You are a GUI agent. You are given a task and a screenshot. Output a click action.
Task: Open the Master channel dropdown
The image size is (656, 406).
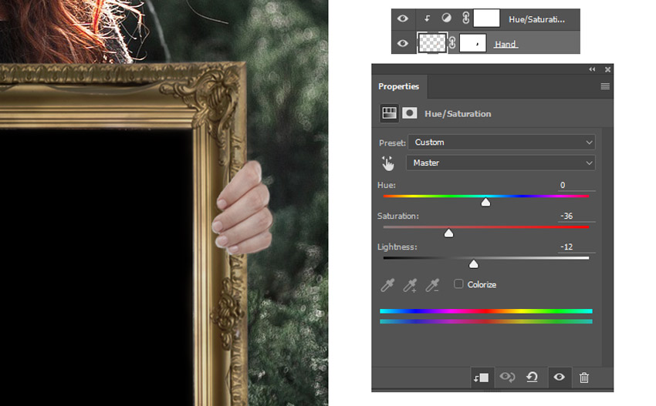[x=500, y=163]
